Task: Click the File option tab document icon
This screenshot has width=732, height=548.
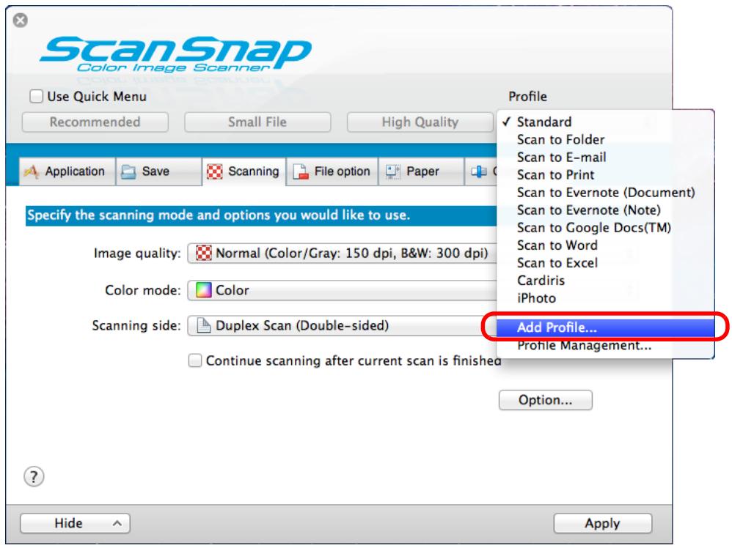Action: click(x=300, y=171)
